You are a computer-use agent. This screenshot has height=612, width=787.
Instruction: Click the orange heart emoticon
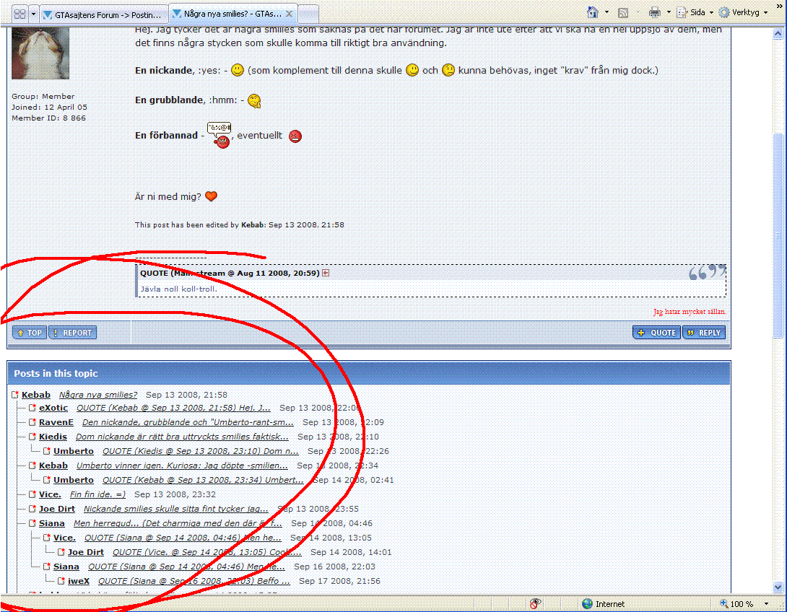pos(212,196)
